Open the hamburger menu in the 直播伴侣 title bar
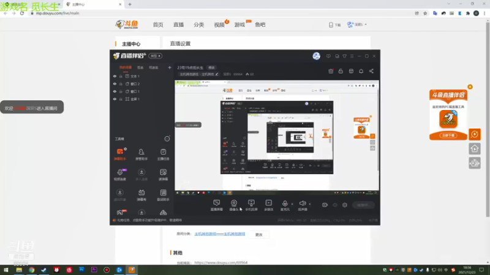The height and width of the screenshot is (275, 490). tap(352, 56)
